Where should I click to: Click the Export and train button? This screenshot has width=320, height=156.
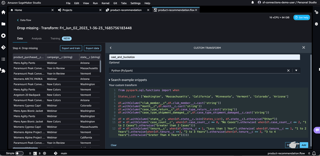pos(71,48)
